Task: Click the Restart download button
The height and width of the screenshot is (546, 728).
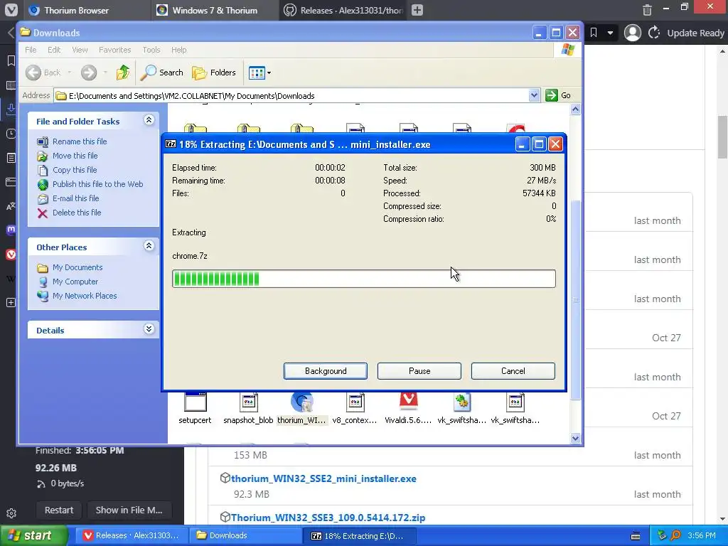Action: tap(59, 510)
